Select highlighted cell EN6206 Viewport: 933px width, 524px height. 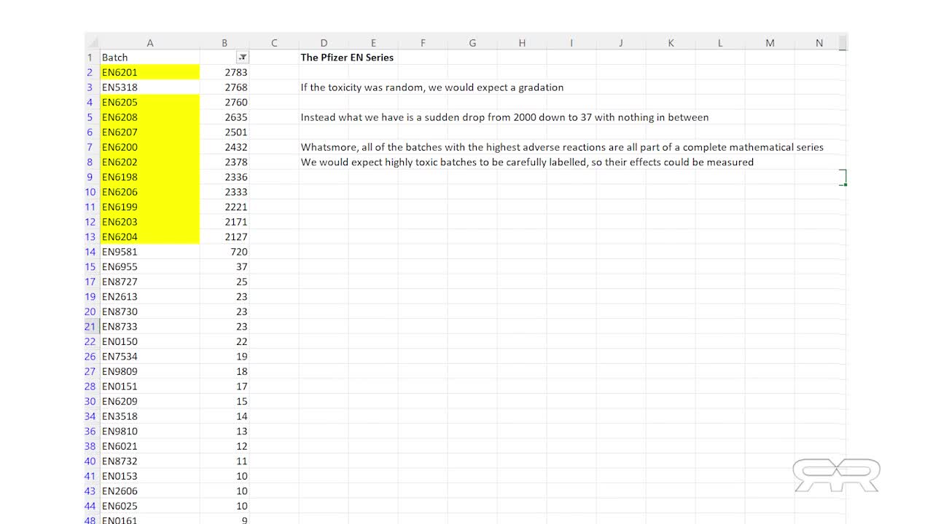click(149, 192)
